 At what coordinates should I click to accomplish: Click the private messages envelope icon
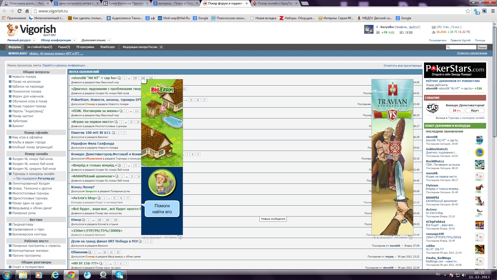tap(433, 27)
